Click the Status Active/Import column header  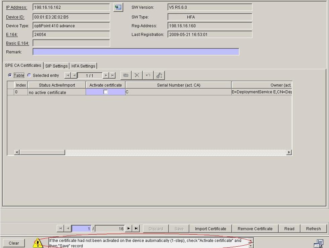point(57,85)
